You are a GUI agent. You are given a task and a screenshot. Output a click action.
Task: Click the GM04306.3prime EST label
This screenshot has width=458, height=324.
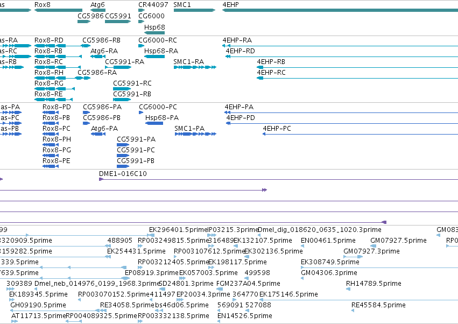click(329, 273)
